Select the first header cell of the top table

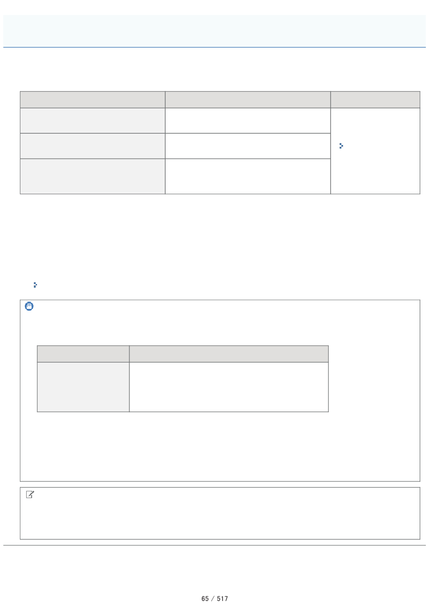point(93,100)
